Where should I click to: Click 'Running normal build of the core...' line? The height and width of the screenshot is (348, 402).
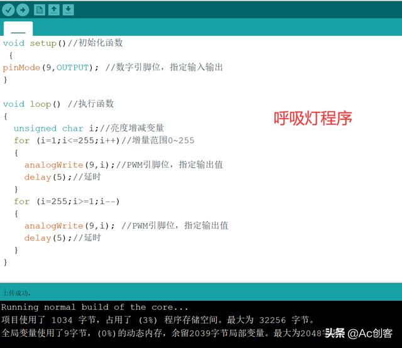coord(95,307)
